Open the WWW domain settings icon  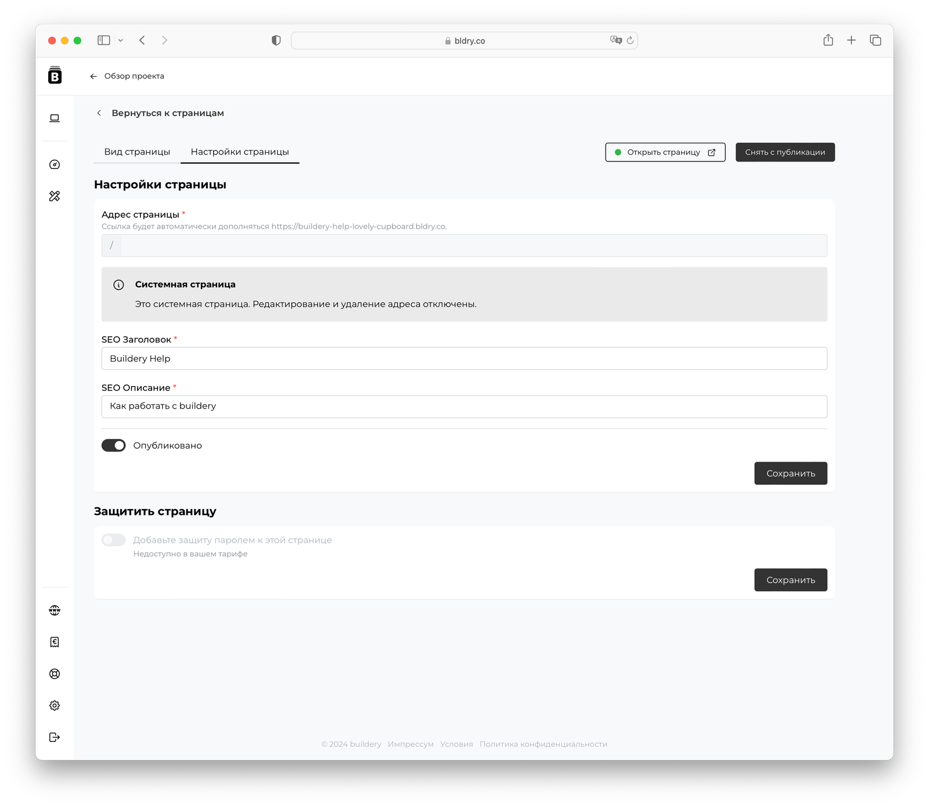click(55, 610)
